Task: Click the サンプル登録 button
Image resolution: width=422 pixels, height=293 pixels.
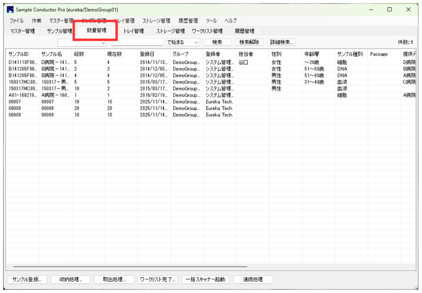Action: [x=27, y=279]
